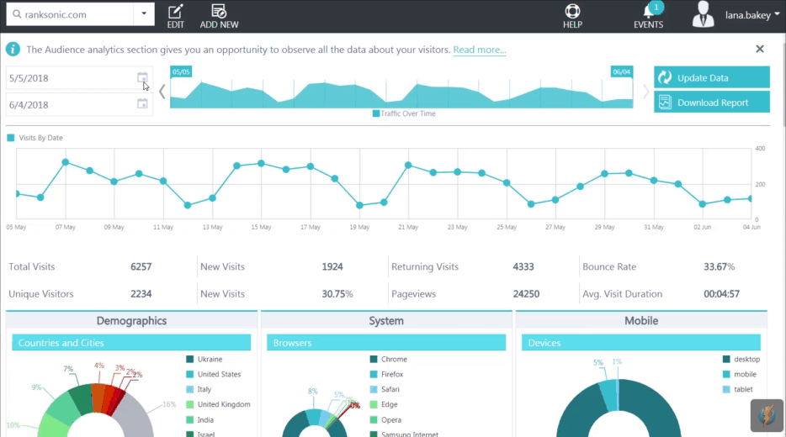786x437 pixels.
Task: Toggle Chrome in browsers legend
Action: pyautogui.click(x=389, y=359)
